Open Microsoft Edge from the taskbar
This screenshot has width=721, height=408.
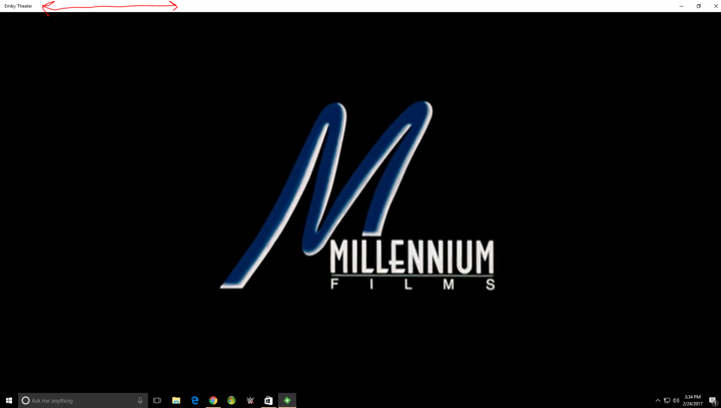click(195, 400)
